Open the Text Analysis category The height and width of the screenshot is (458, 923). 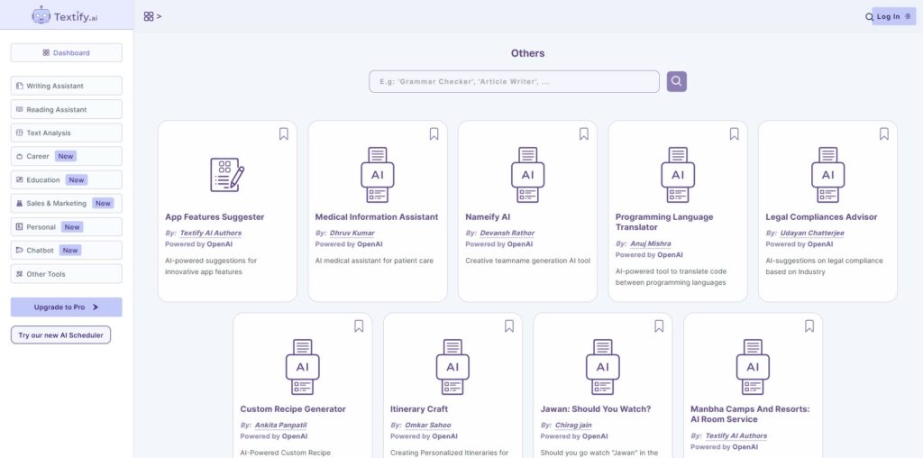67,133
